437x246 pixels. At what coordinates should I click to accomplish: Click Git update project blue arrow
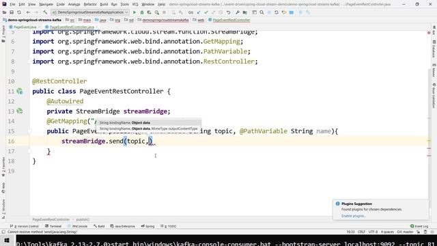coord(199,12)
